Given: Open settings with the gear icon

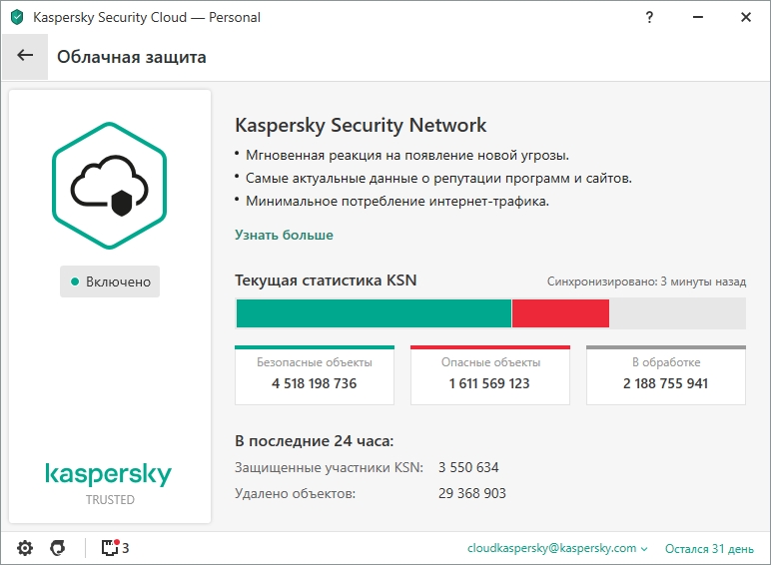Looking at the screenshot, I should [25, 548].
